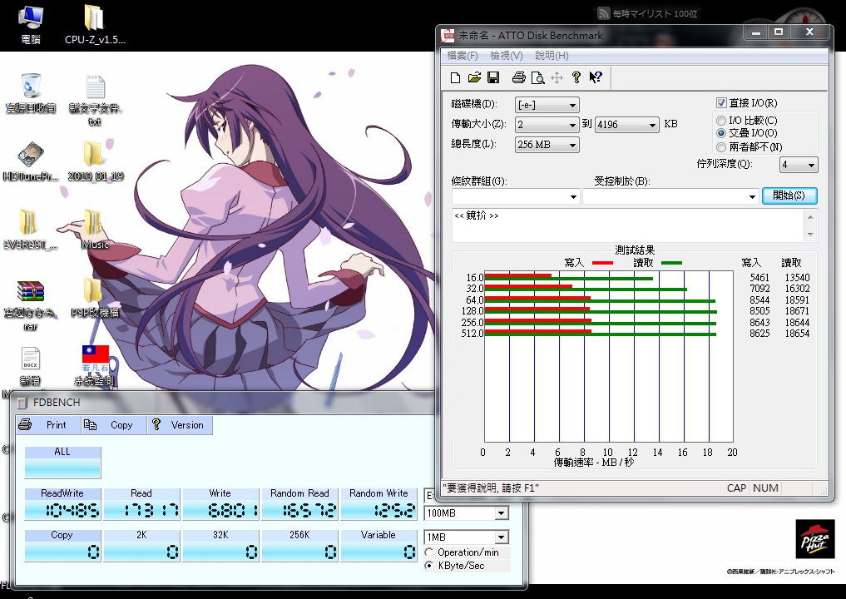The height and width of the screenshot is (599, 846).
Task: Select the KByte/Sec radio button in FDBENCH
Action: 429,566
